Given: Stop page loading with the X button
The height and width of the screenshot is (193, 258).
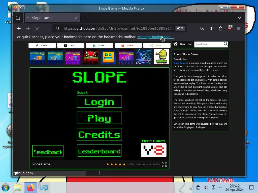Looking at the screenshot, I should pyautogui.click(x=37, y=29).
